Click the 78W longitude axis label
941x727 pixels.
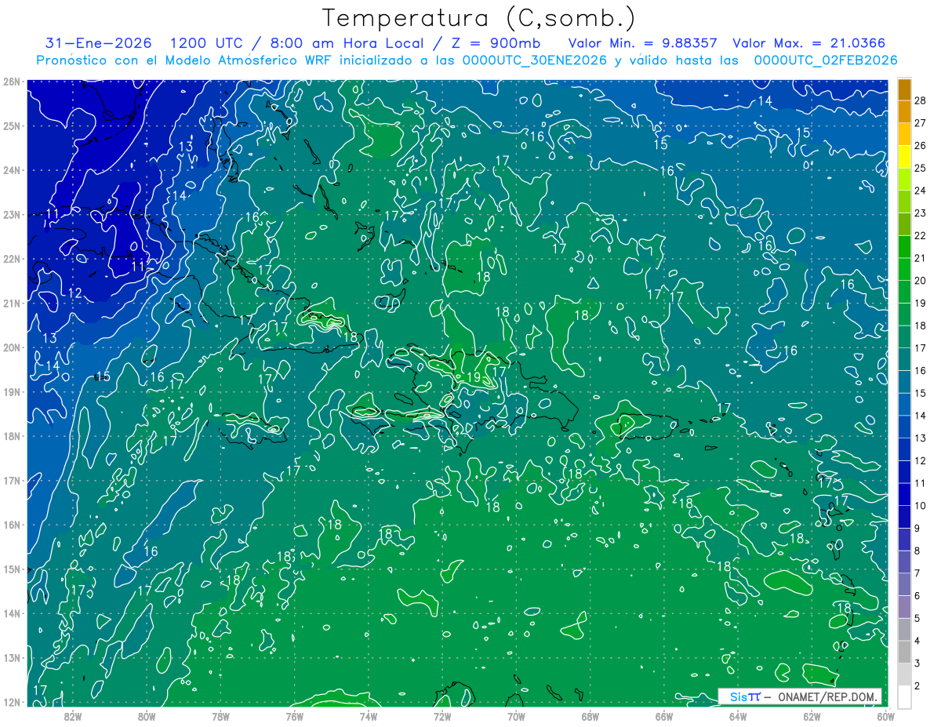220,715
